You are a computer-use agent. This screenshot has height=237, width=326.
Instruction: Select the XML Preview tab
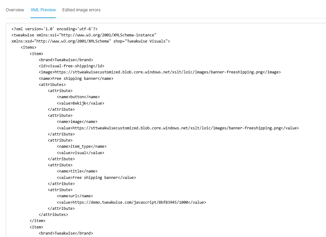tap(43, 10)
